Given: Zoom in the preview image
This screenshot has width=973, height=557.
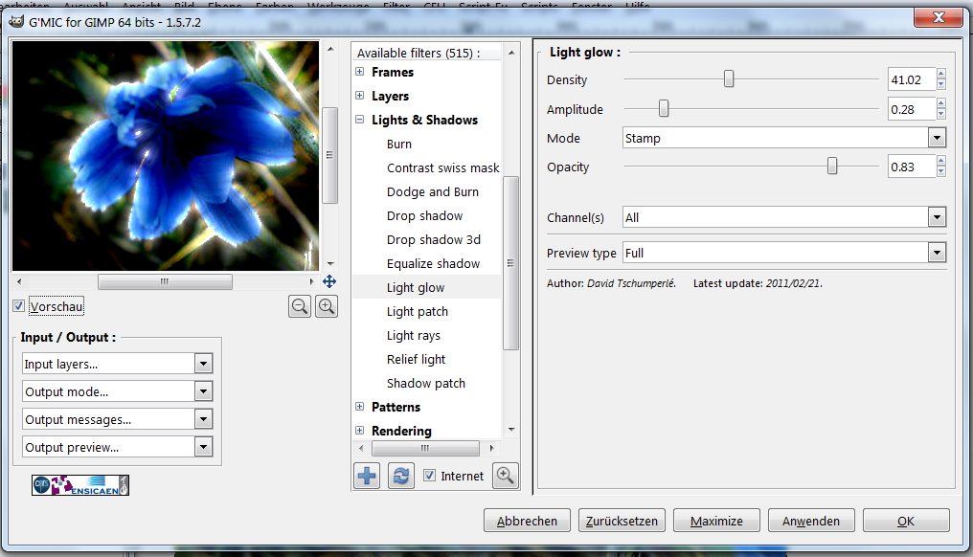Looking at the screenshot, I should click(327, 306).
